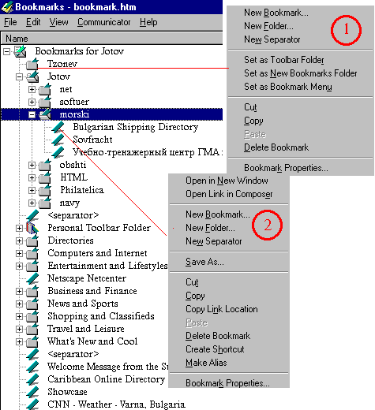Click the Netscape Netcenter bookmark icon
Viewport: 375px width, 410px height.
pos(32,278)
